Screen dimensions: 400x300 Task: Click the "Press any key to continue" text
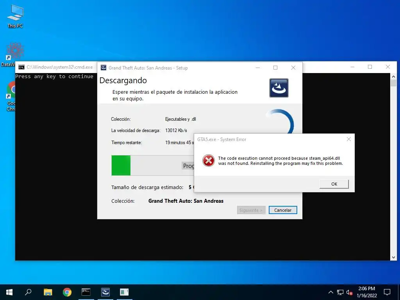(x=54, y=77)
